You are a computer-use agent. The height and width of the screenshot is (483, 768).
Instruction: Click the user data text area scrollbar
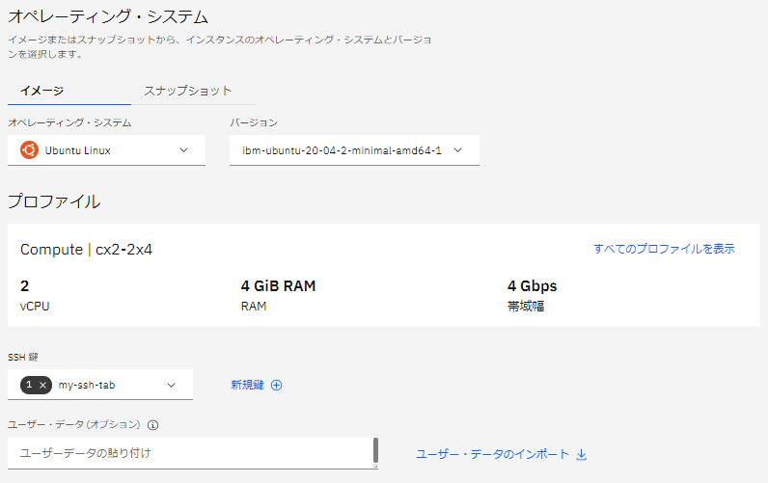[375, 450]
